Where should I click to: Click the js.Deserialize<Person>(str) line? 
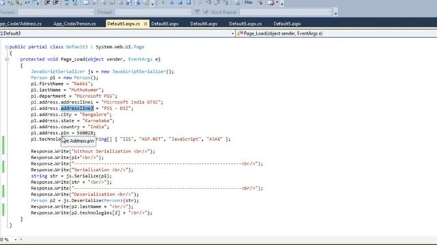click(x=85, y=201)
